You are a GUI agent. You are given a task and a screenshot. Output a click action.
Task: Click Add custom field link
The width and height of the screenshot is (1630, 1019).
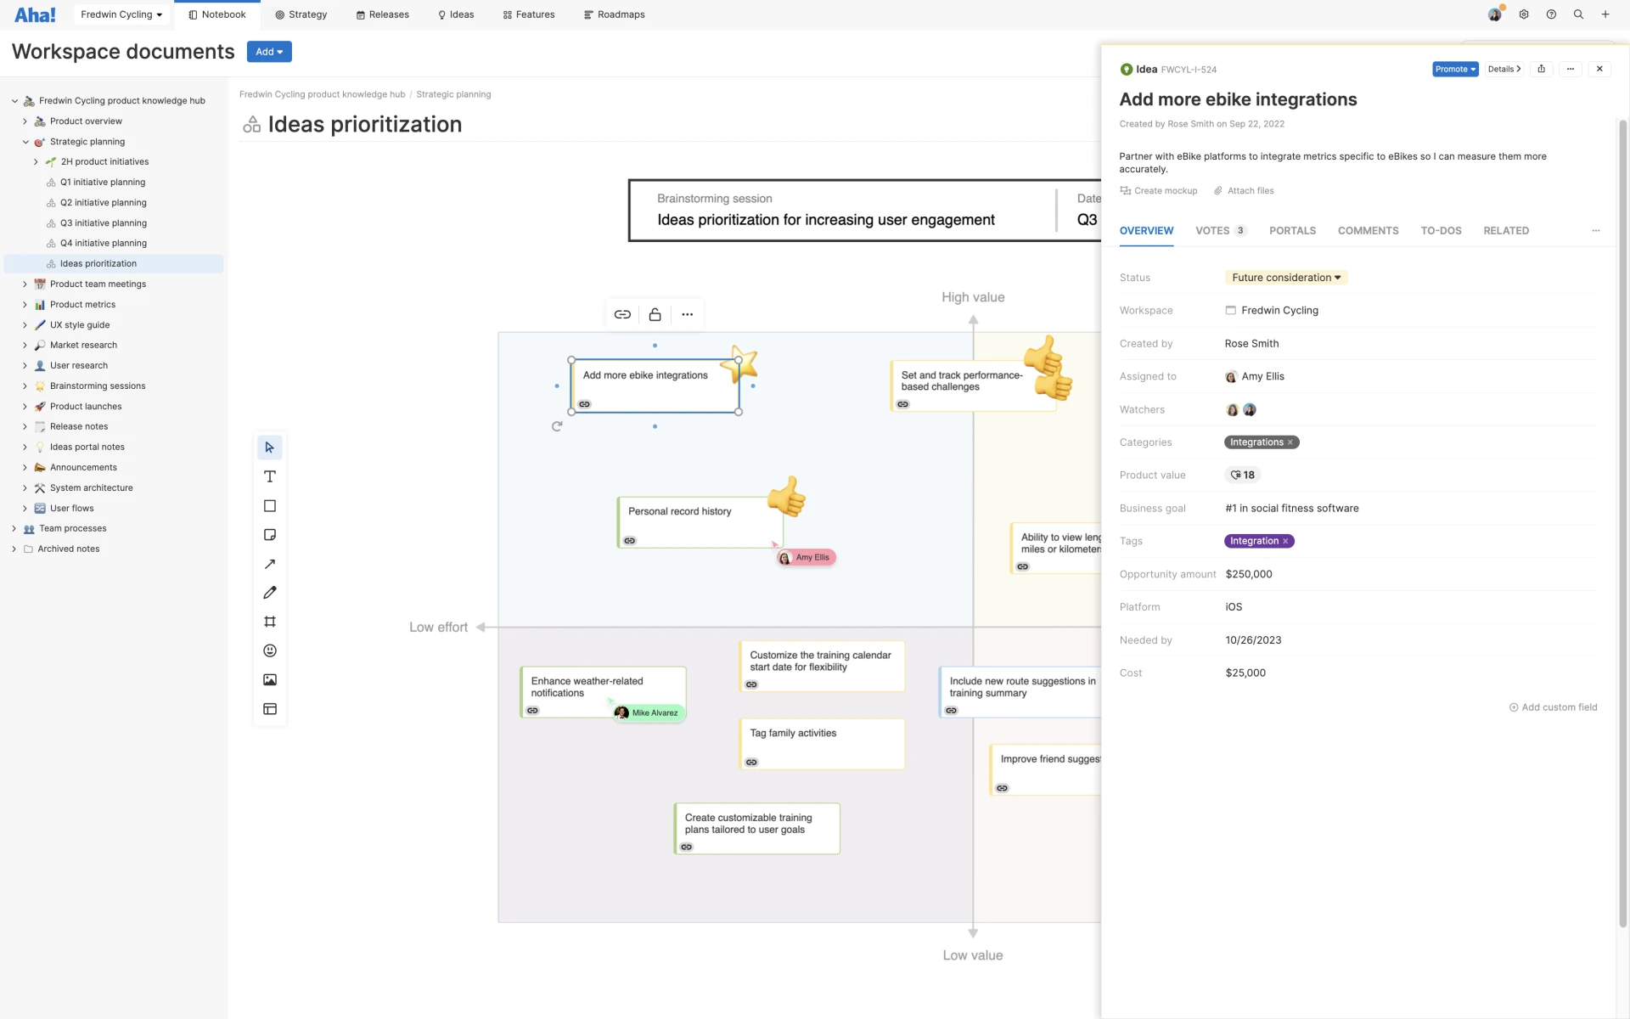1553,707
